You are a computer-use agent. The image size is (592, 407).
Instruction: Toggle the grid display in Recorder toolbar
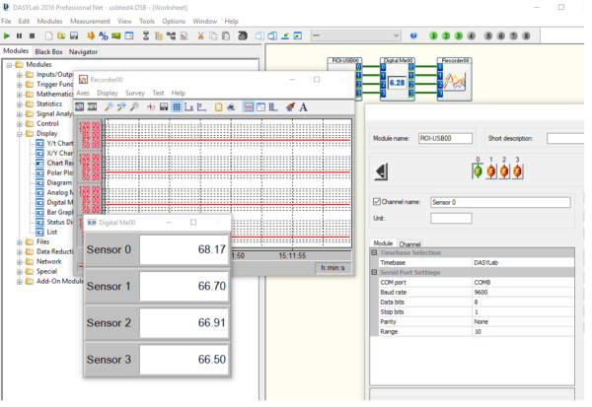tap(177, 107)
